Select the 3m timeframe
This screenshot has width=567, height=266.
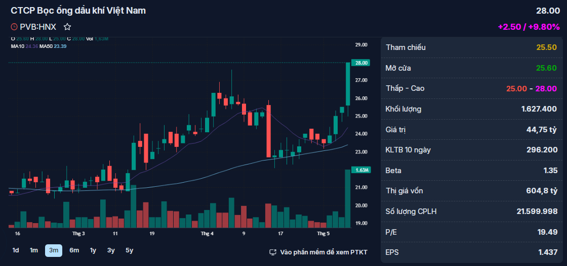pyautogui.click(x=54, y=250)
